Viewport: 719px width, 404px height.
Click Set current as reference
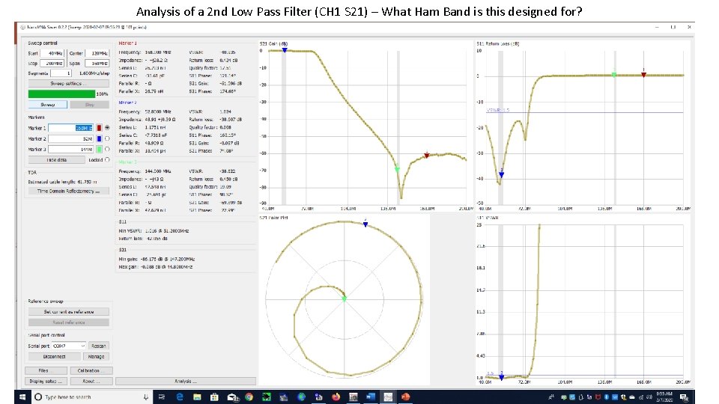(x=69, y=311)
